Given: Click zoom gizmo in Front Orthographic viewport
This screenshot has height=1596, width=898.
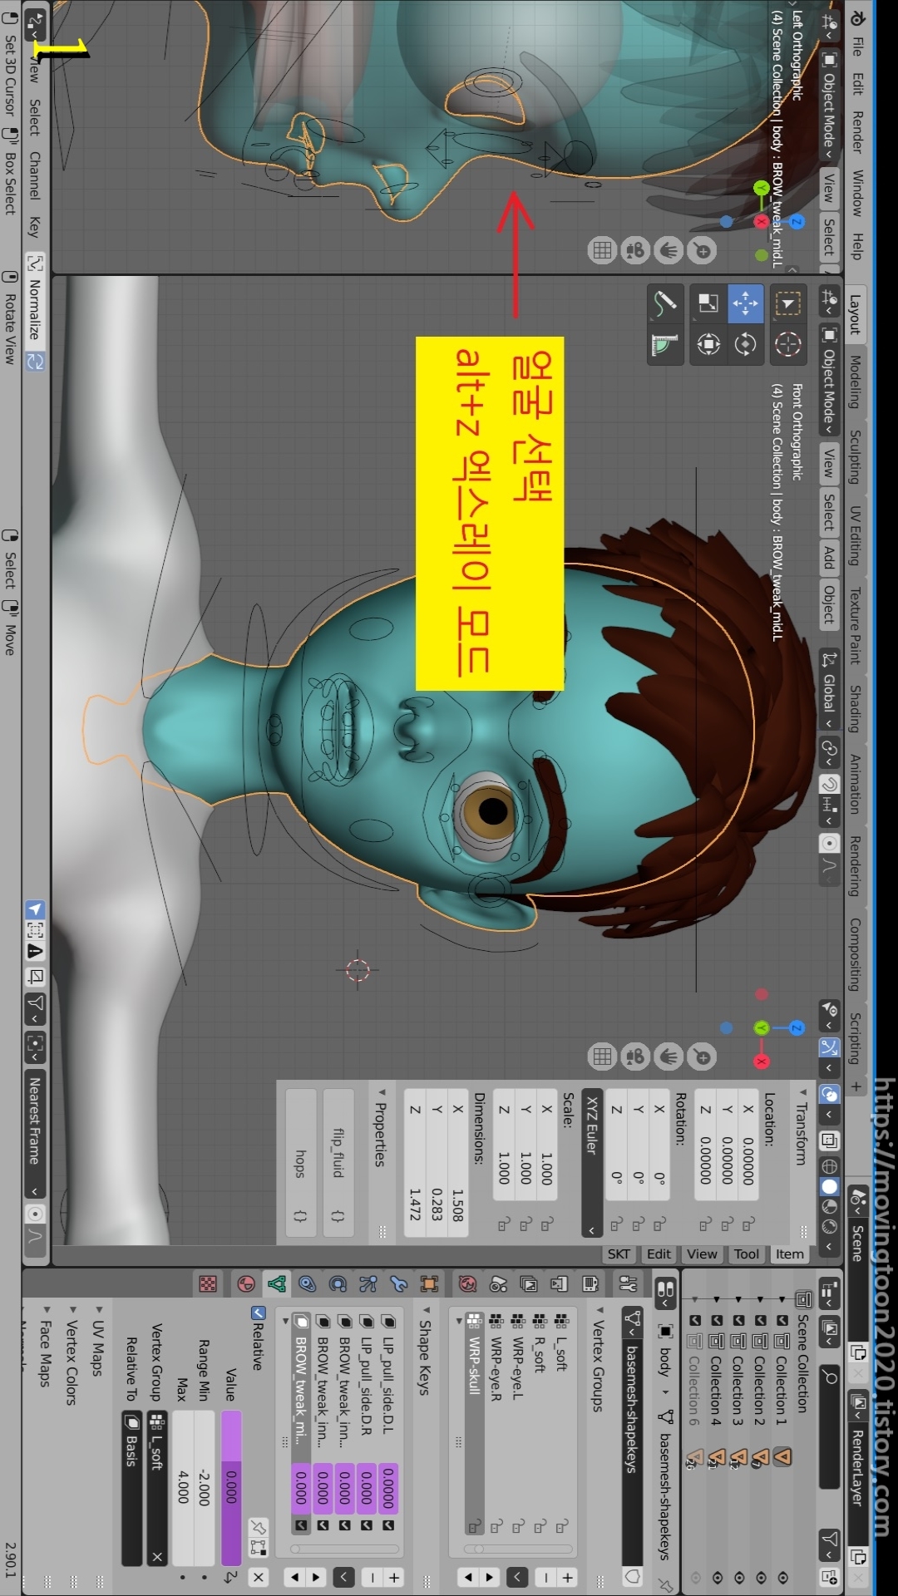Looking at the screenshot, I should point(703,1057).
